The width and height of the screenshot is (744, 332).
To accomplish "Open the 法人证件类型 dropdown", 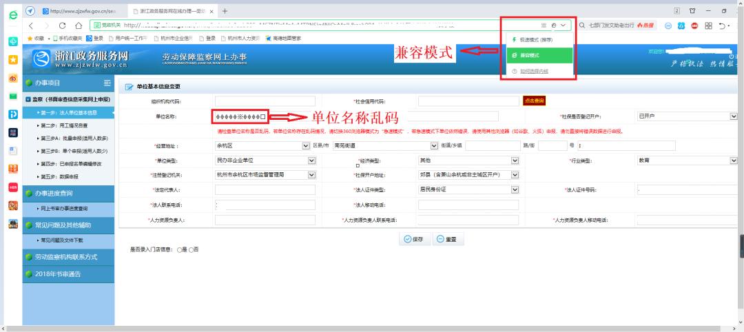I will point(468,189).
